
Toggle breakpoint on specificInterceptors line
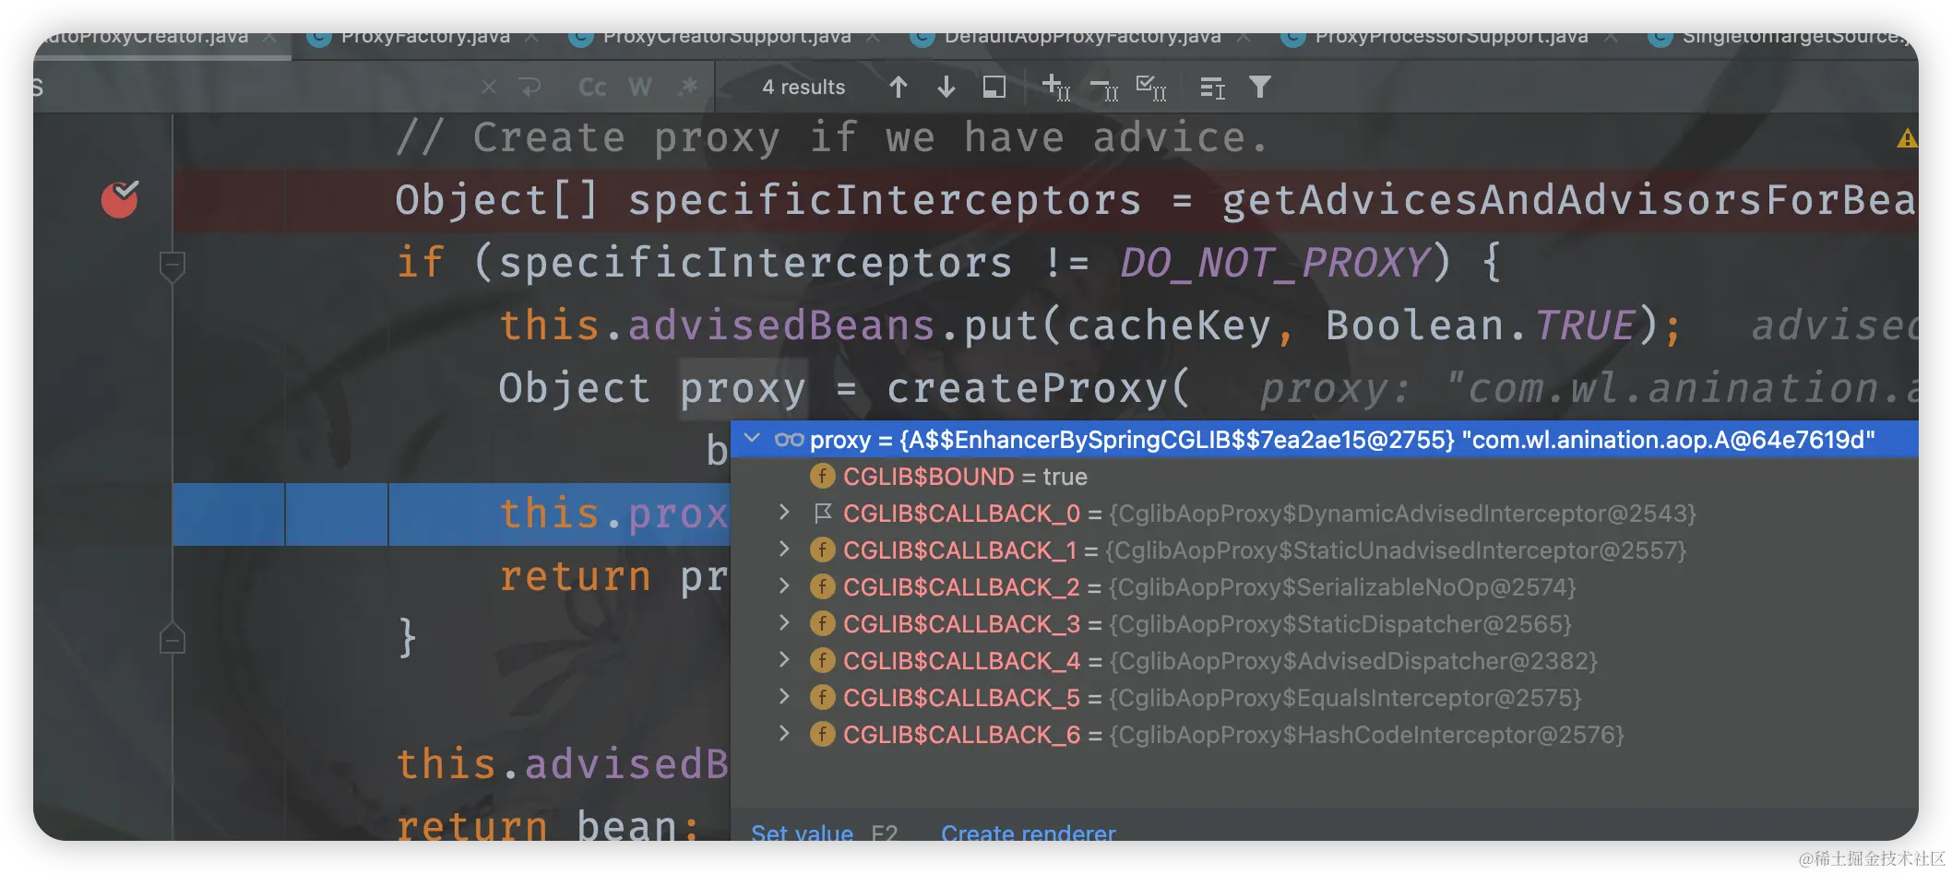pyautogui.click(x=120, y=199)
